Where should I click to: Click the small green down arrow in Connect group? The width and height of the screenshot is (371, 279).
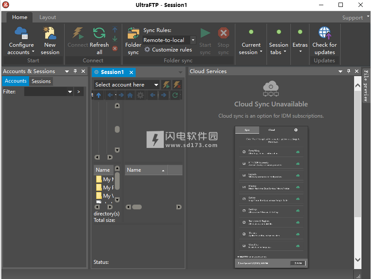[x=115, y=38]
